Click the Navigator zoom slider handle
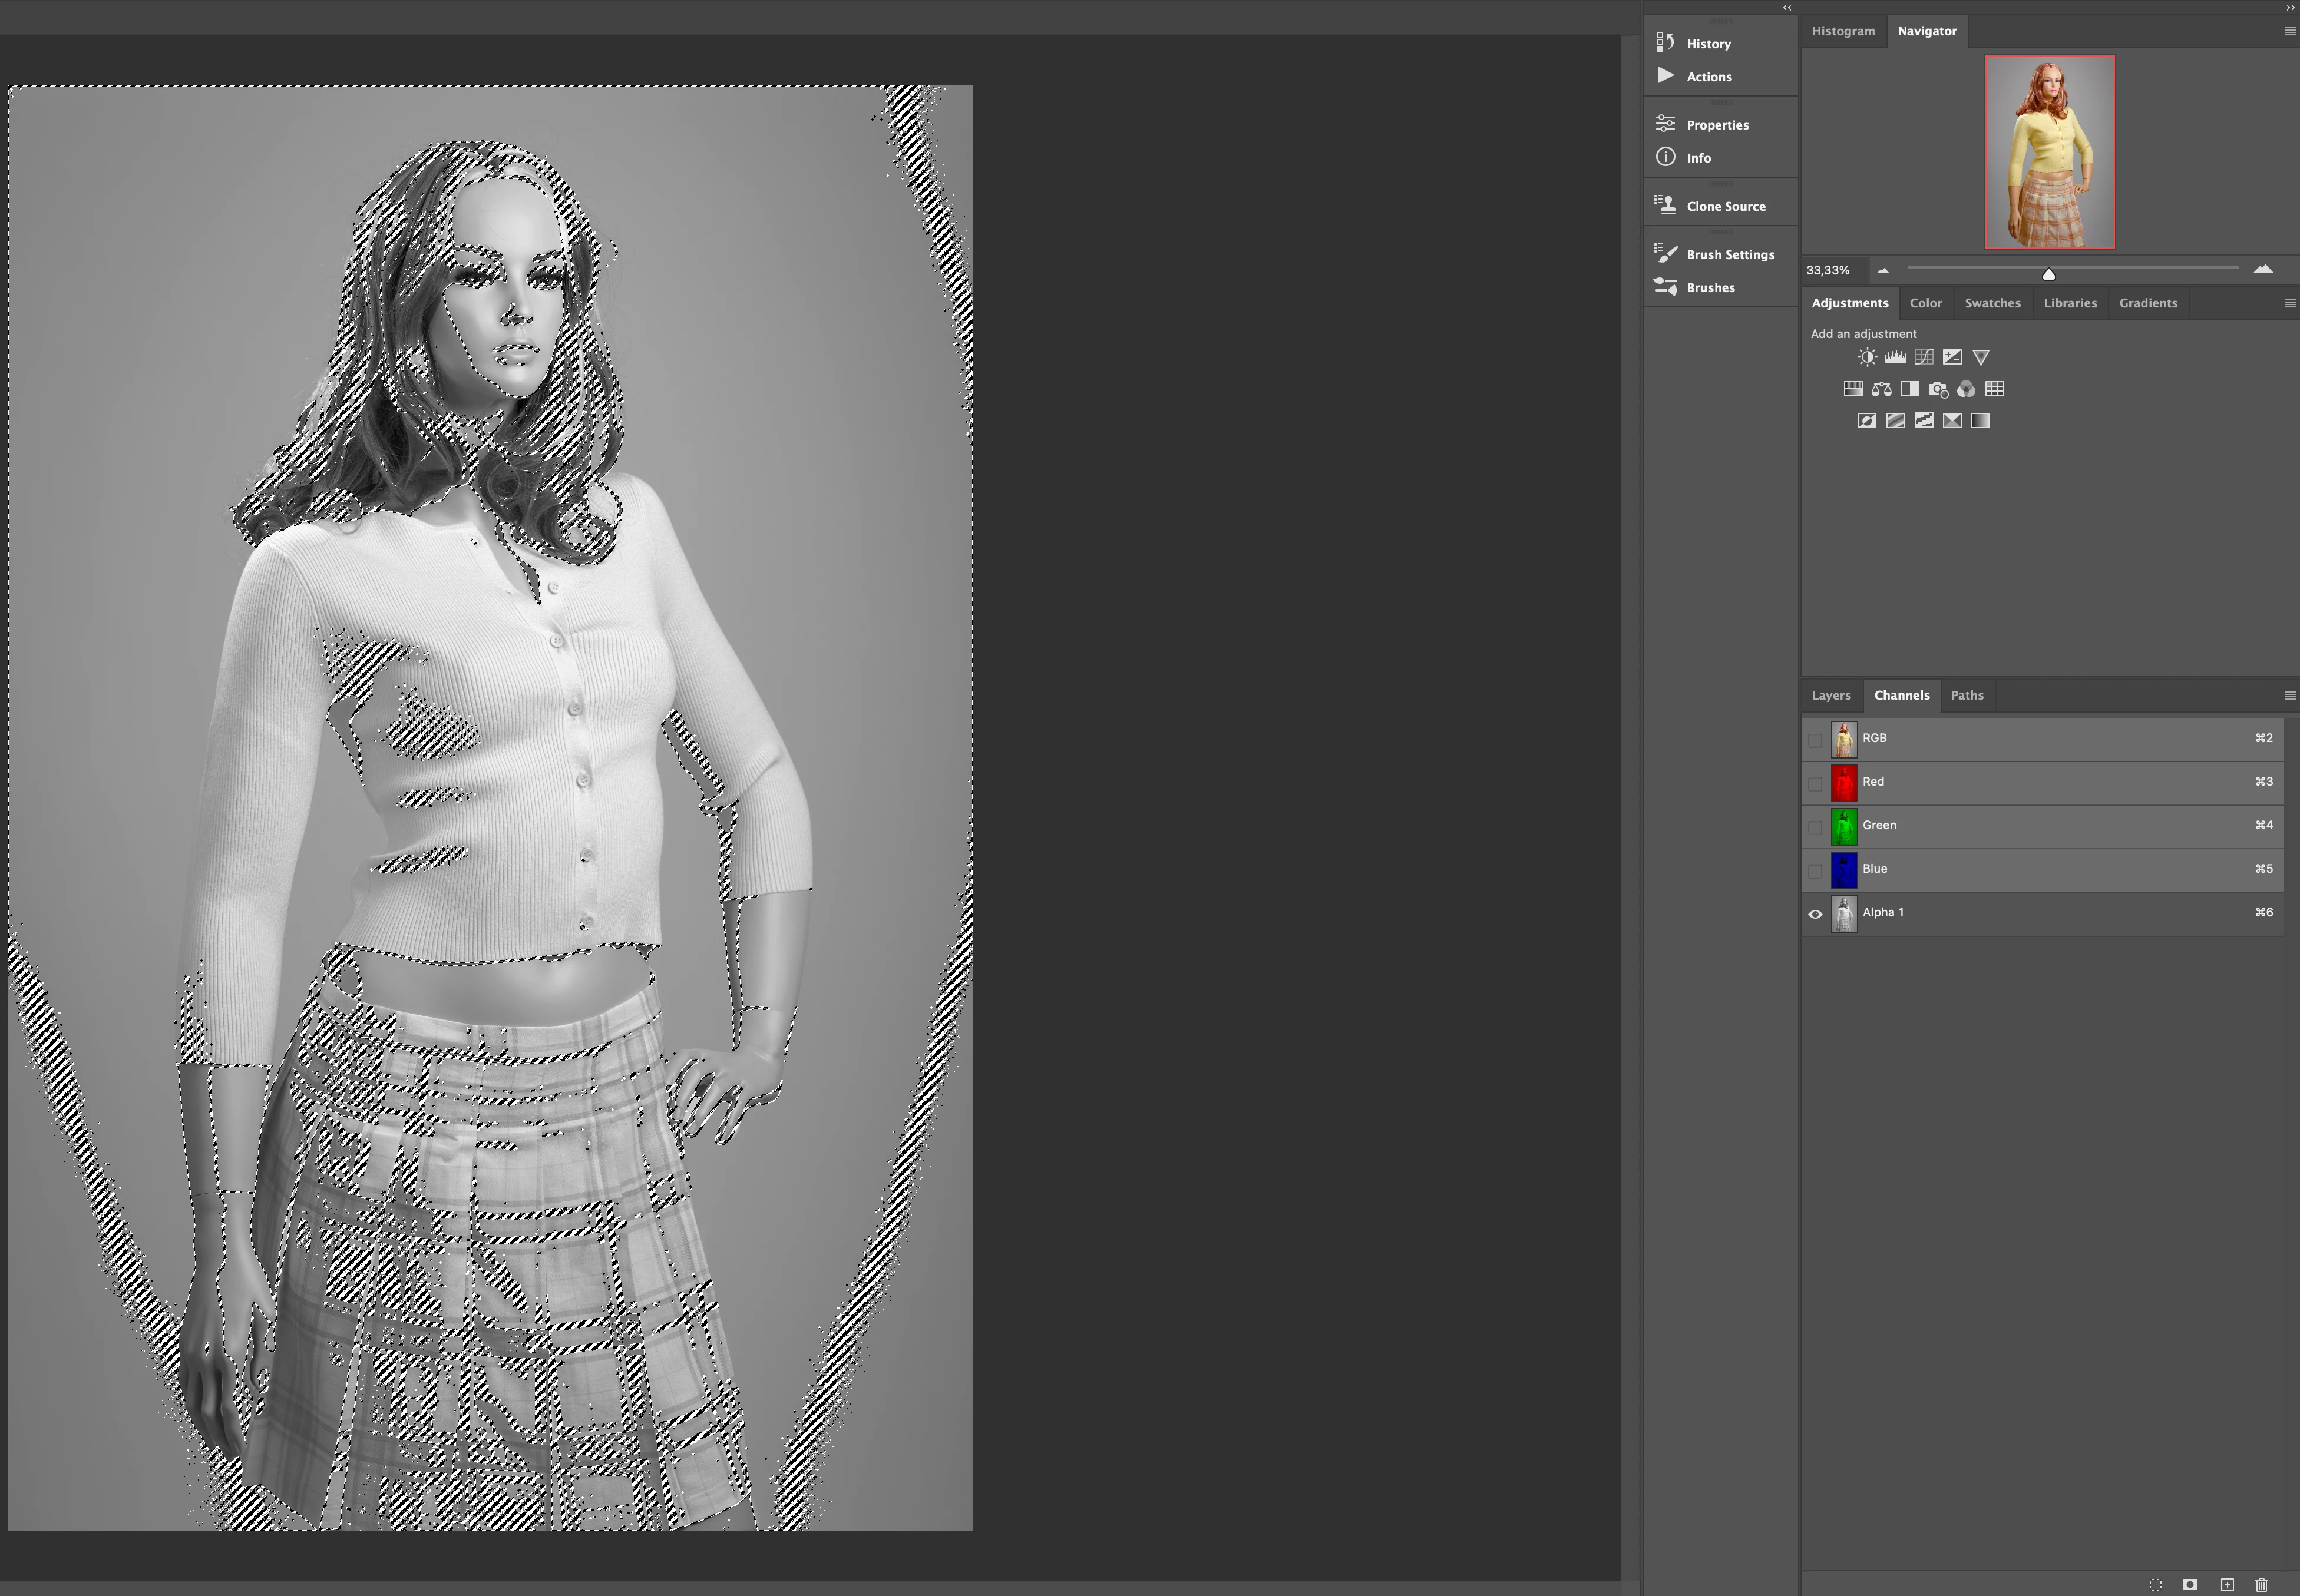This screenshot has width=2300, height=1596. pyautogui.click(x=2048, y=274)
